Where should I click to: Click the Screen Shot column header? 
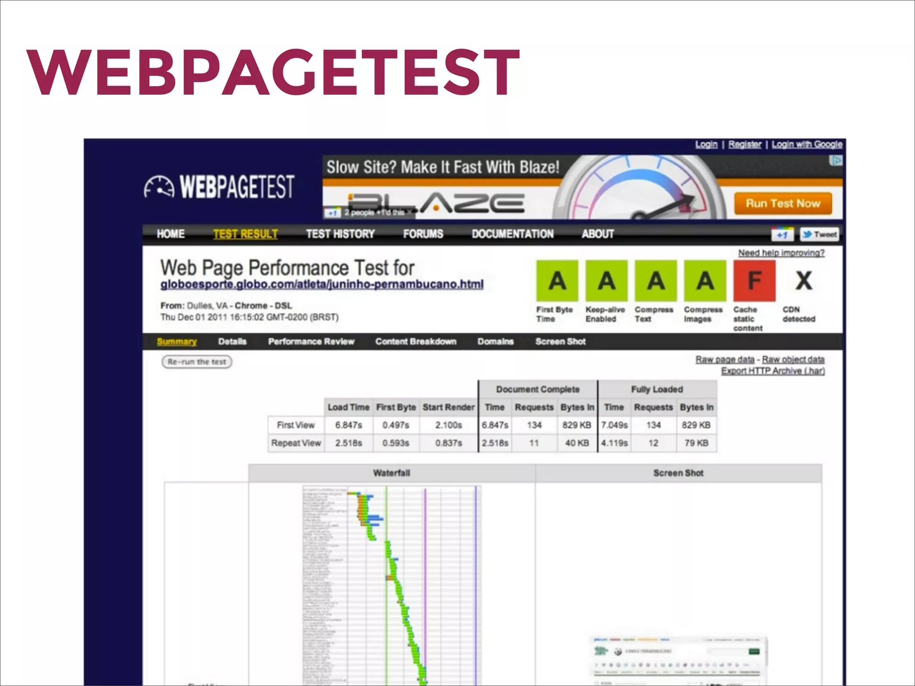coord(678,473)
